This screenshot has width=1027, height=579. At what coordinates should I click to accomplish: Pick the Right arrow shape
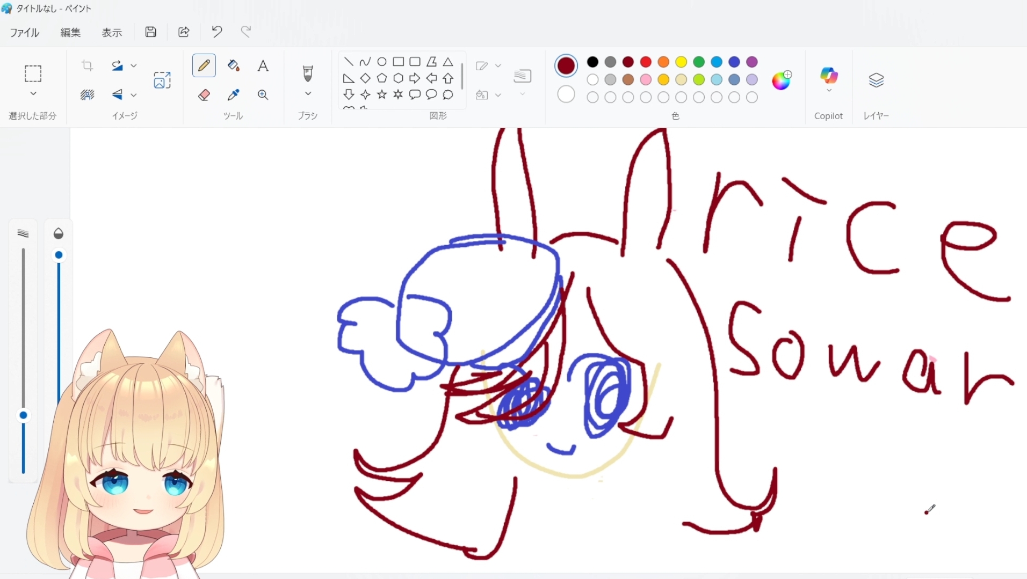[415, 78]
